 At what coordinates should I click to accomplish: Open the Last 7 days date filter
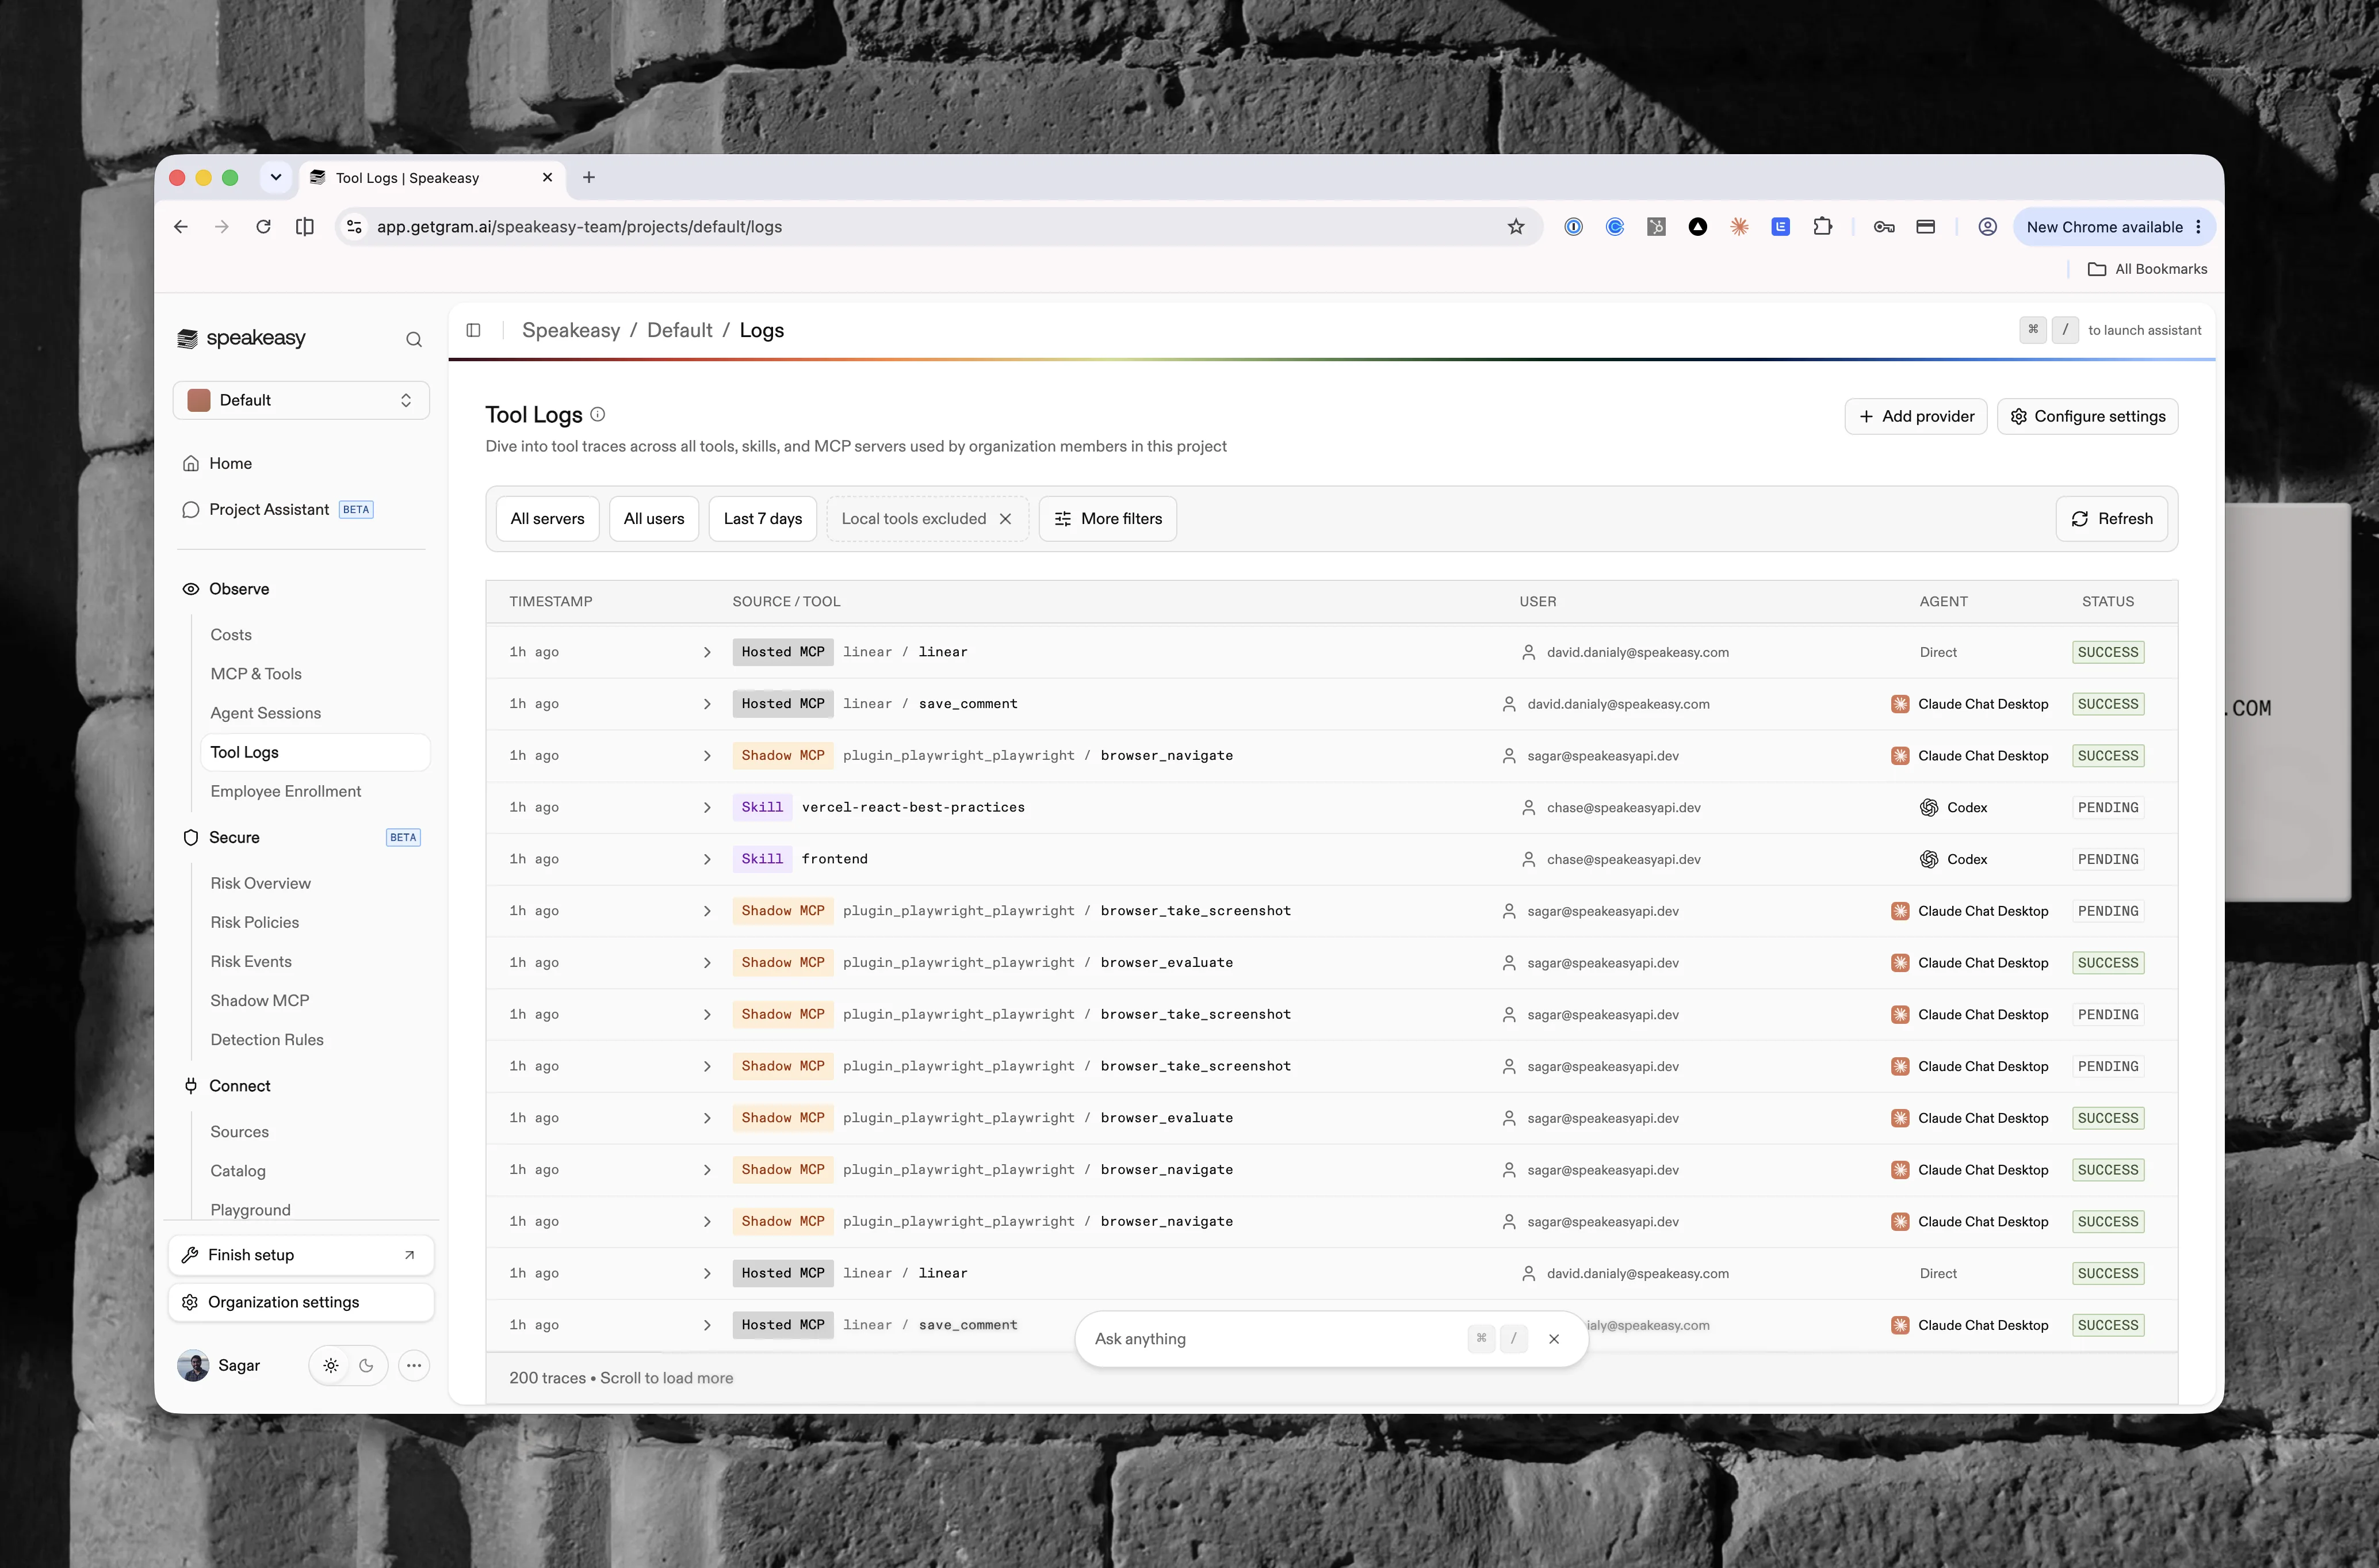click(763, 519)
